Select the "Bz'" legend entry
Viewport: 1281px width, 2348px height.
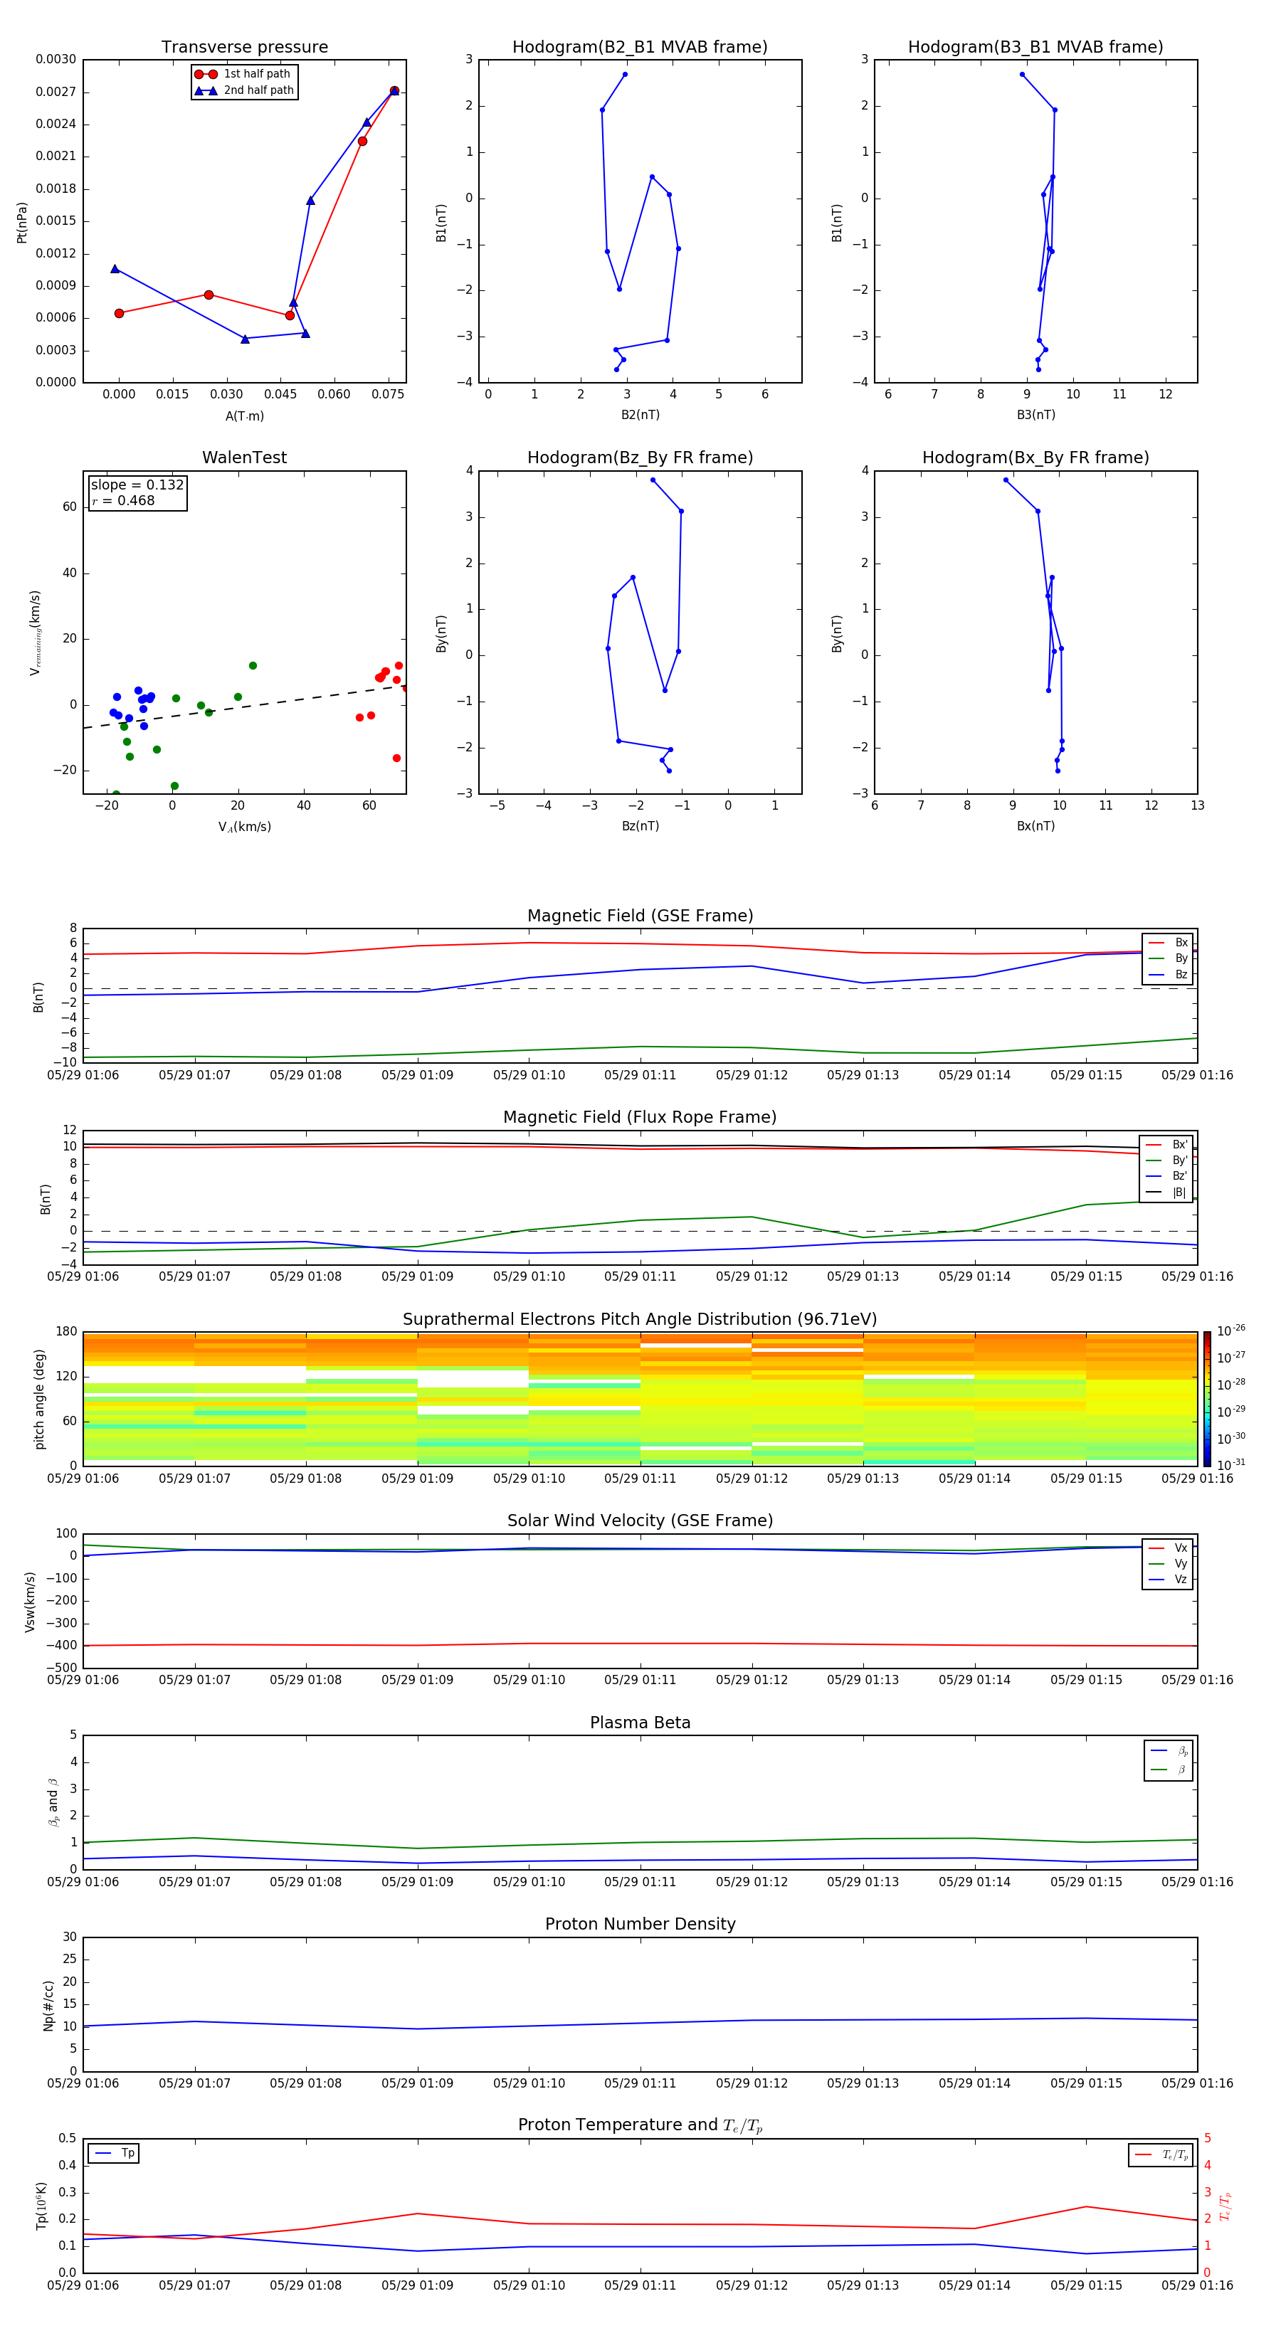(x=1166, y=1176)
